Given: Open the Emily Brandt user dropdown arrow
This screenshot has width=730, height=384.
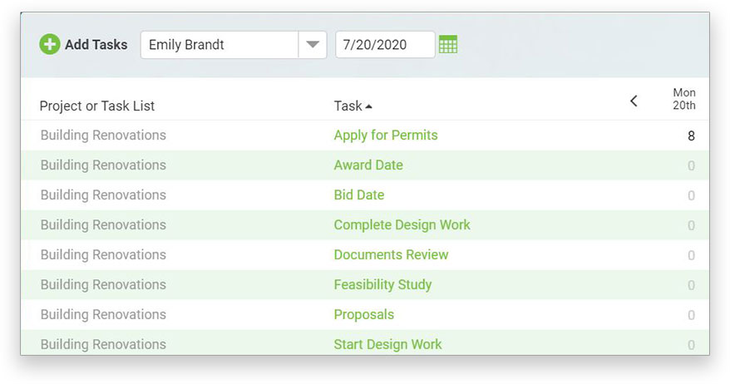Looking at the screenshot, I should click(x=313, y=45).
